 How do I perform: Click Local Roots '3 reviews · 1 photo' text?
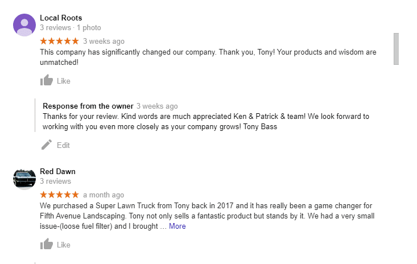71,28
